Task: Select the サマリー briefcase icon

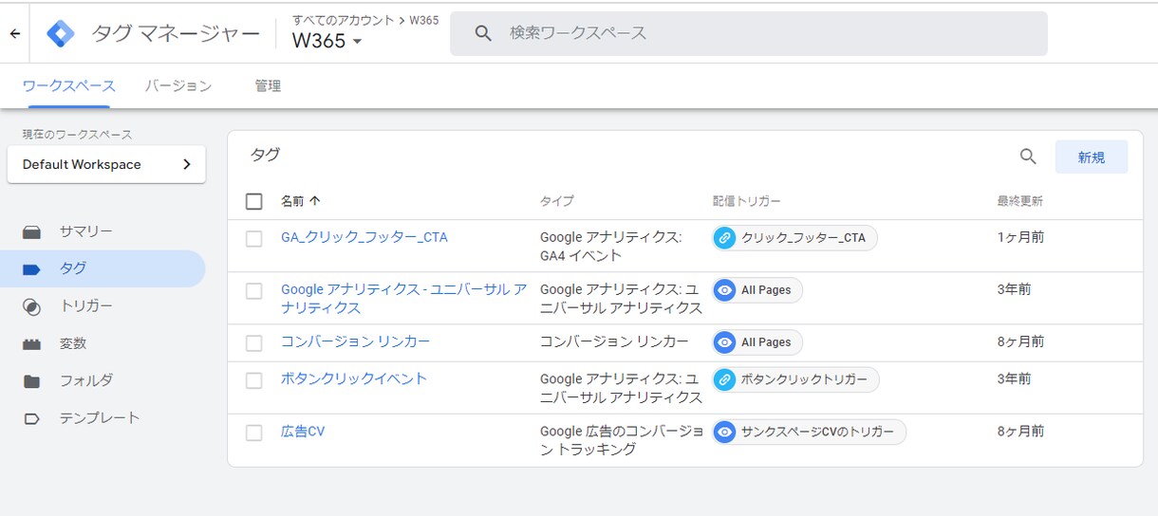Action: 32,231
